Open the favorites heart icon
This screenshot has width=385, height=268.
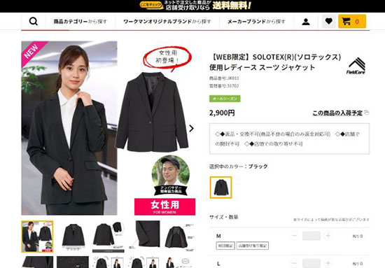click(x=329, y=22)
